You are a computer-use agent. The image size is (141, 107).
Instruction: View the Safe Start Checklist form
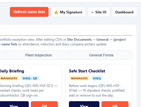coord(84,104)
